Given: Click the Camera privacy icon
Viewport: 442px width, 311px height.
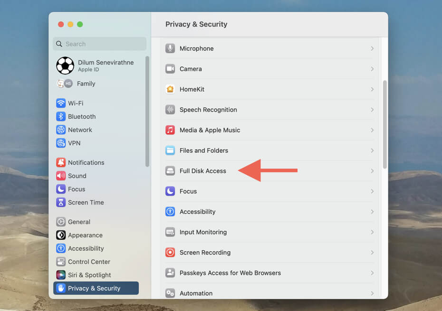Looking at the screenshot, I should (x=170, y=69).
